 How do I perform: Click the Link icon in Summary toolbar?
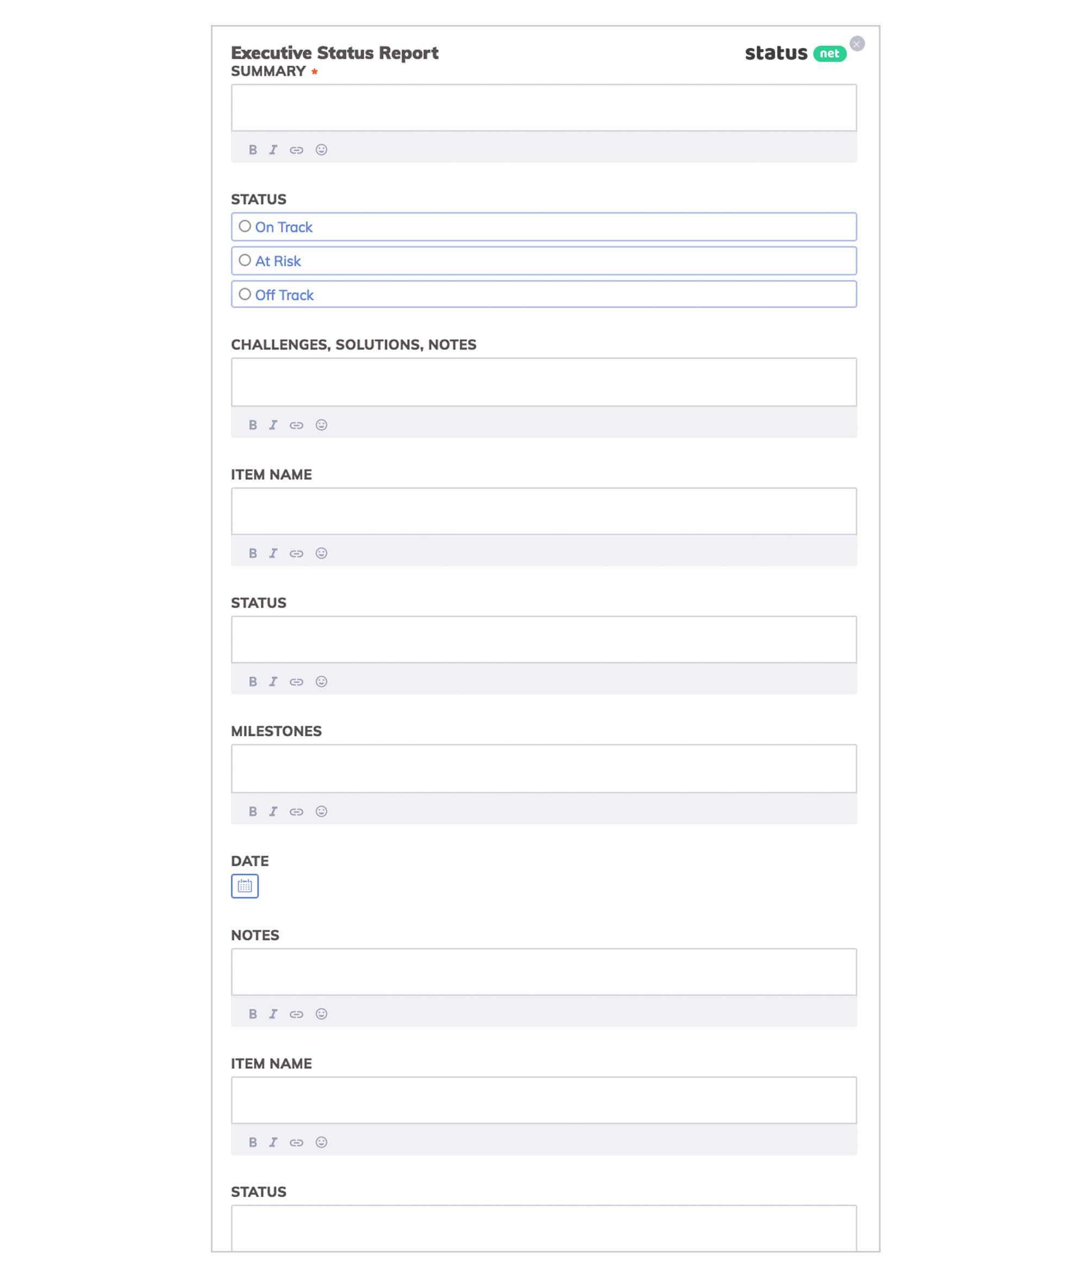pos(297,149)
